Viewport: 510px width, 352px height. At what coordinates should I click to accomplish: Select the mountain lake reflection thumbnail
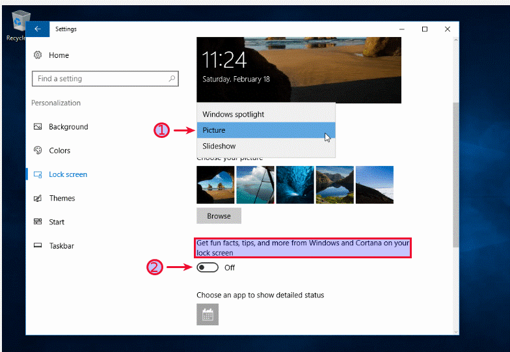(x=334, y=185)
